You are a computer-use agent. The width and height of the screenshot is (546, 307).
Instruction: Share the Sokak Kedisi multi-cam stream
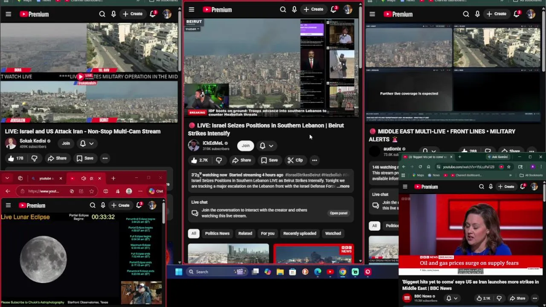(57, 158)
